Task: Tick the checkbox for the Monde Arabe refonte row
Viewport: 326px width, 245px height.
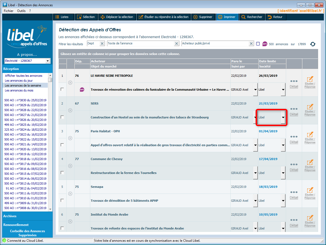Action: pyautogui.click(x=62, y=228)
